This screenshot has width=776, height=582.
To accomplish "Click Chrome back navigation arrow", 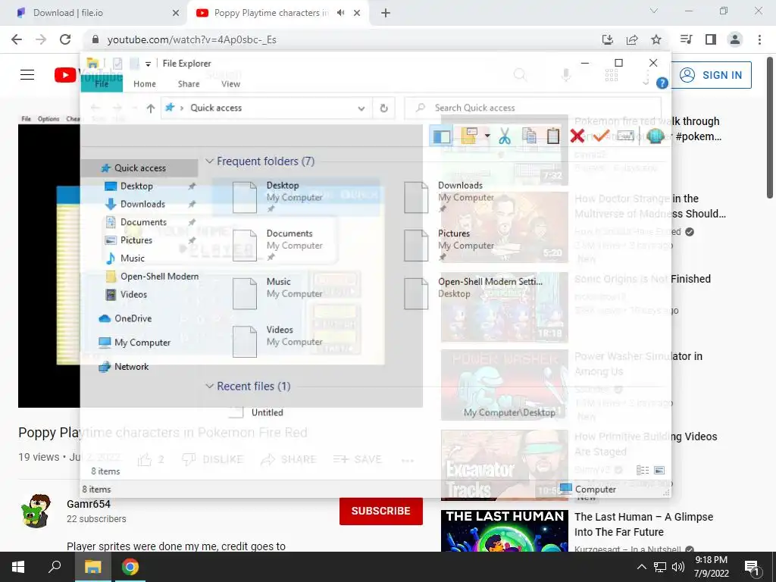I will pyautogui.click(x=17, y=39).
